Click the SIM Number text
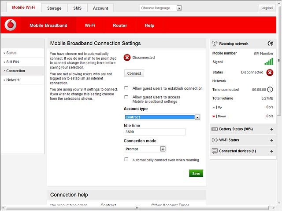 pyautogui.click(x=263, y=54)
